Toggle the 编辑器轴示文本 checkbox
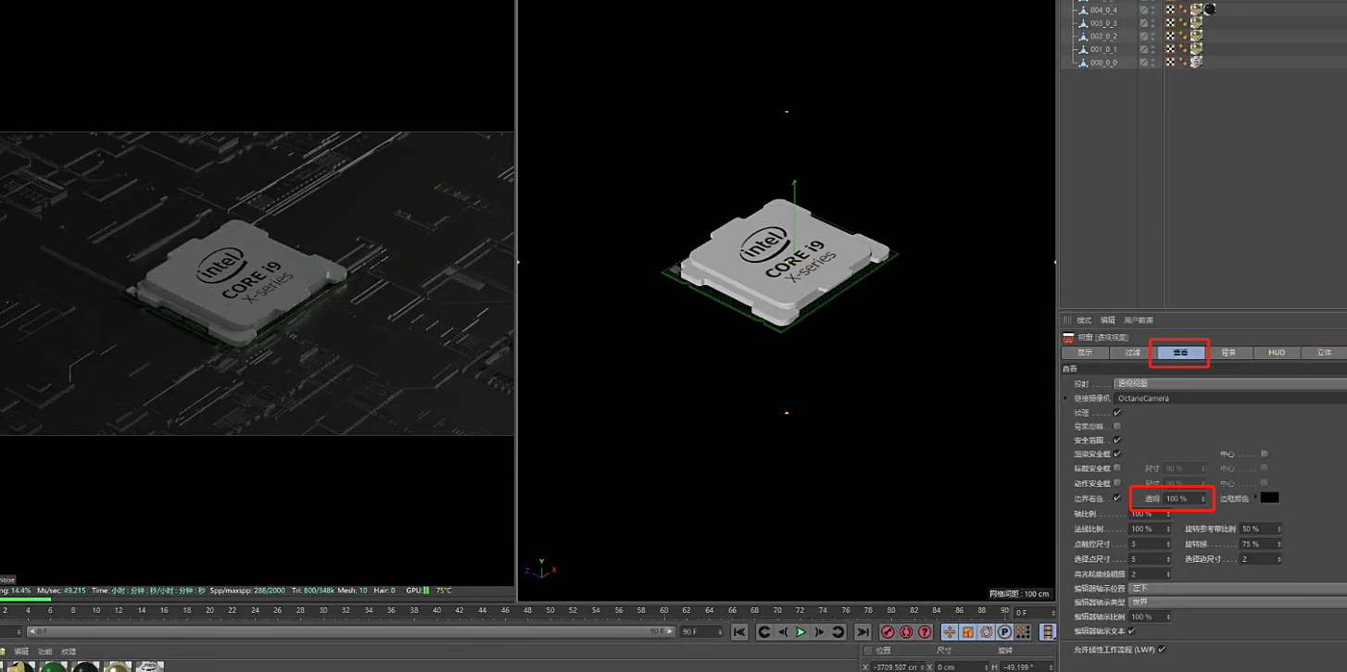 click(x=1131, y=631)
